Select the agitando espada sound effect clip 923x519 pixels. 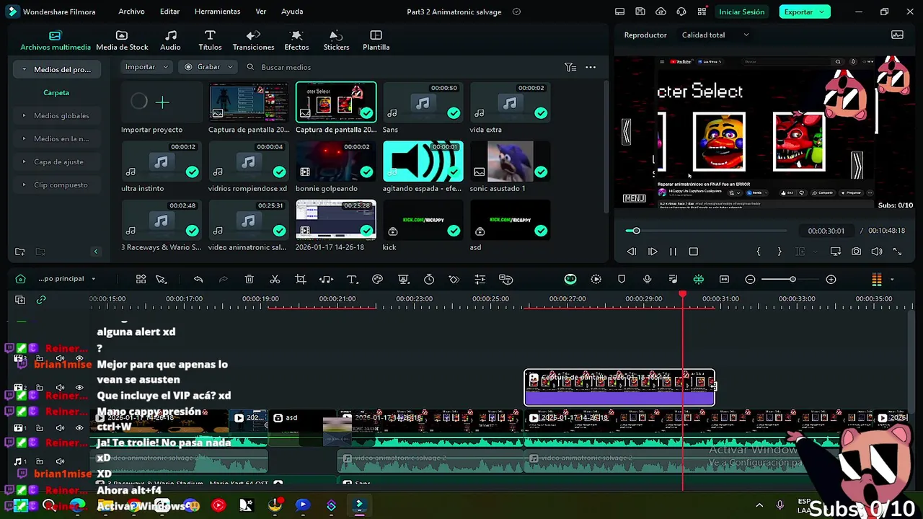pyautogui.click(x=423, y=161)
